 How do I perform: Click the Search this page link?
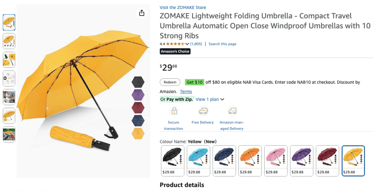tap(222, 44)
